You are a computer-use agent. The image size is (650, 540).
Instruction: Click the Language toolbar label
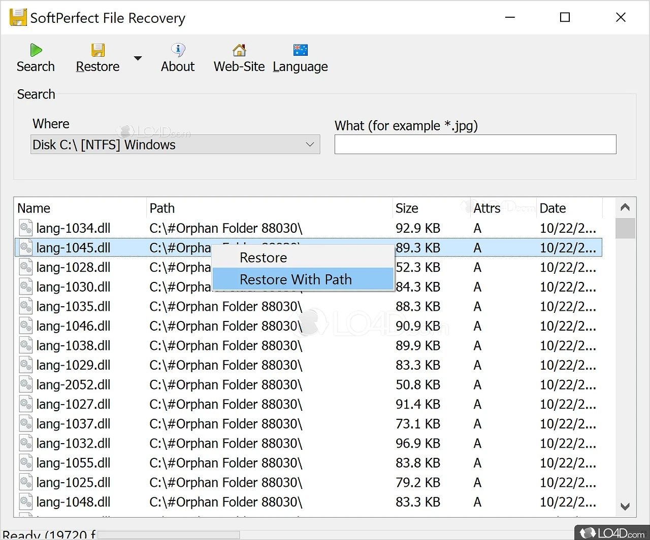[x=300, y=67]
